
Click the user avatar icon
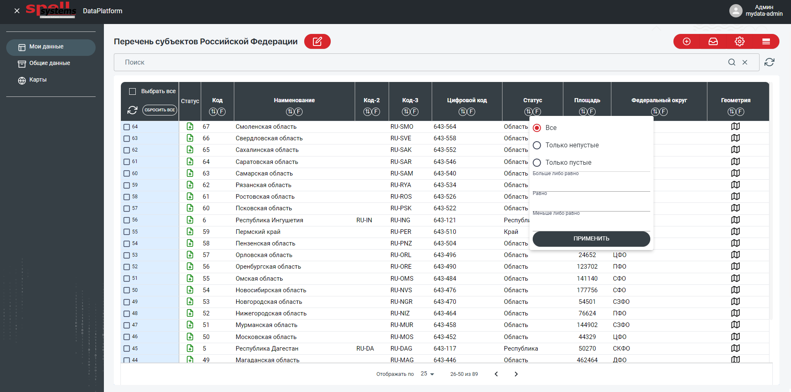coord(736,11)
